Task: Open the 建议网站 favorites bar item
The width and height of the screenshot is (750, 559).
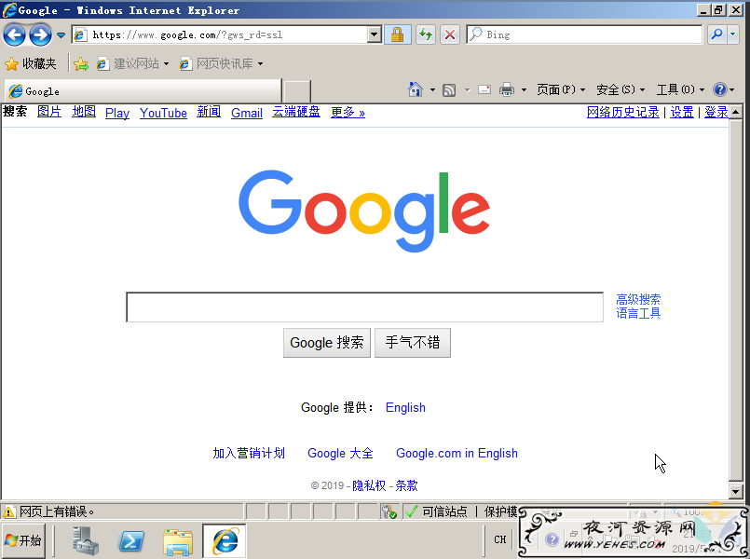Action: tap(132, 63)
